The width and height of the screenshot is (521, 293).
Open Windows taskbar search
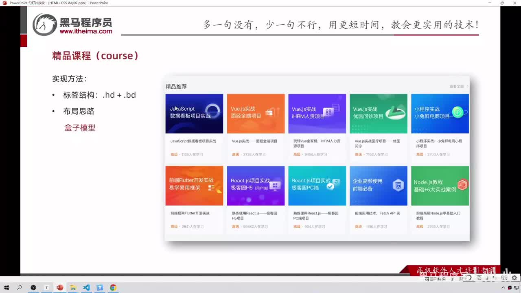pyautogui.click(x=20, y=288)
